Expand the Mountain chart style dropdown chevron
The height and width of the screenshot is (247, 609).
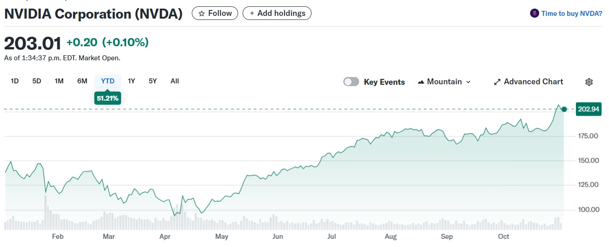(x=468, y=82)
